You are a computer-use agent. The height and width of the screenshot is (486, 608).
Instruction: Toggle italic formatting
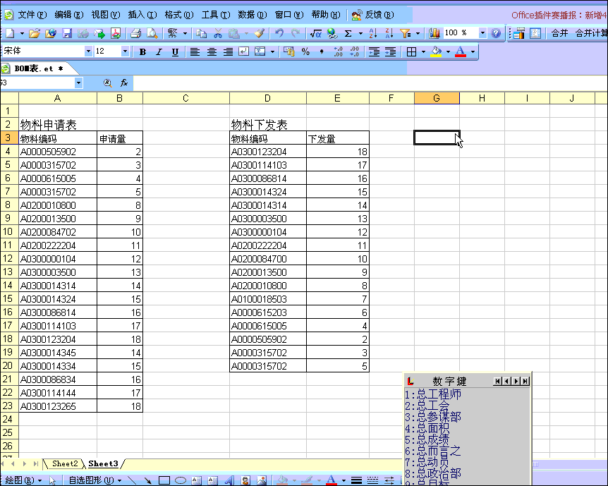point(159,51)
